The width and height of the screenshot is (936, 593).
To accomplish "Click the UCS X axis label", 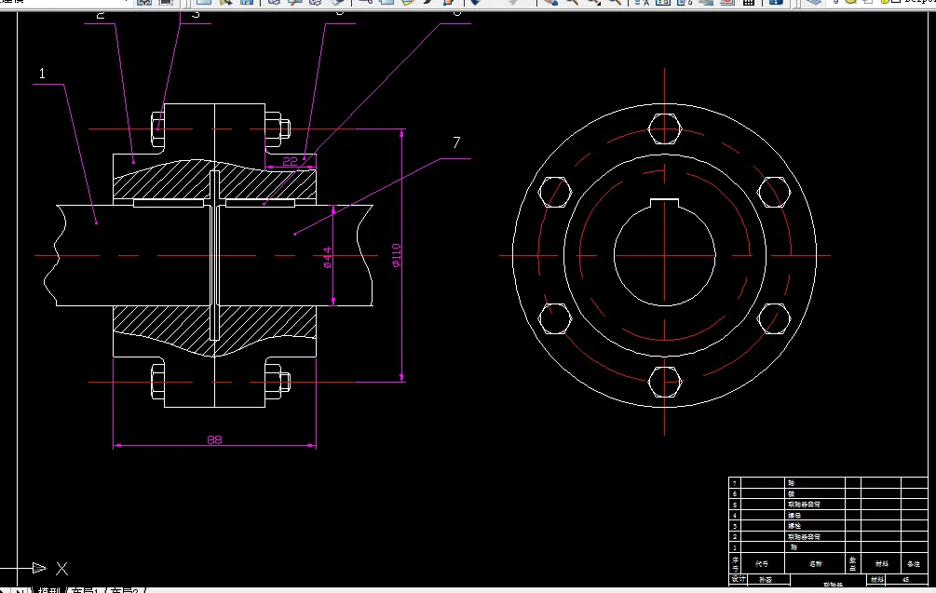I will click(61, 569).
